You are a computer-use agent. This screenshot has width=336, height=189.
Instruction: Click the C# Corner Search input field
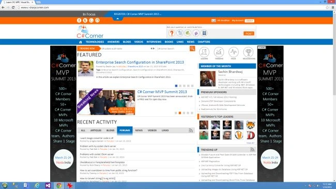(x=173, y=49)
